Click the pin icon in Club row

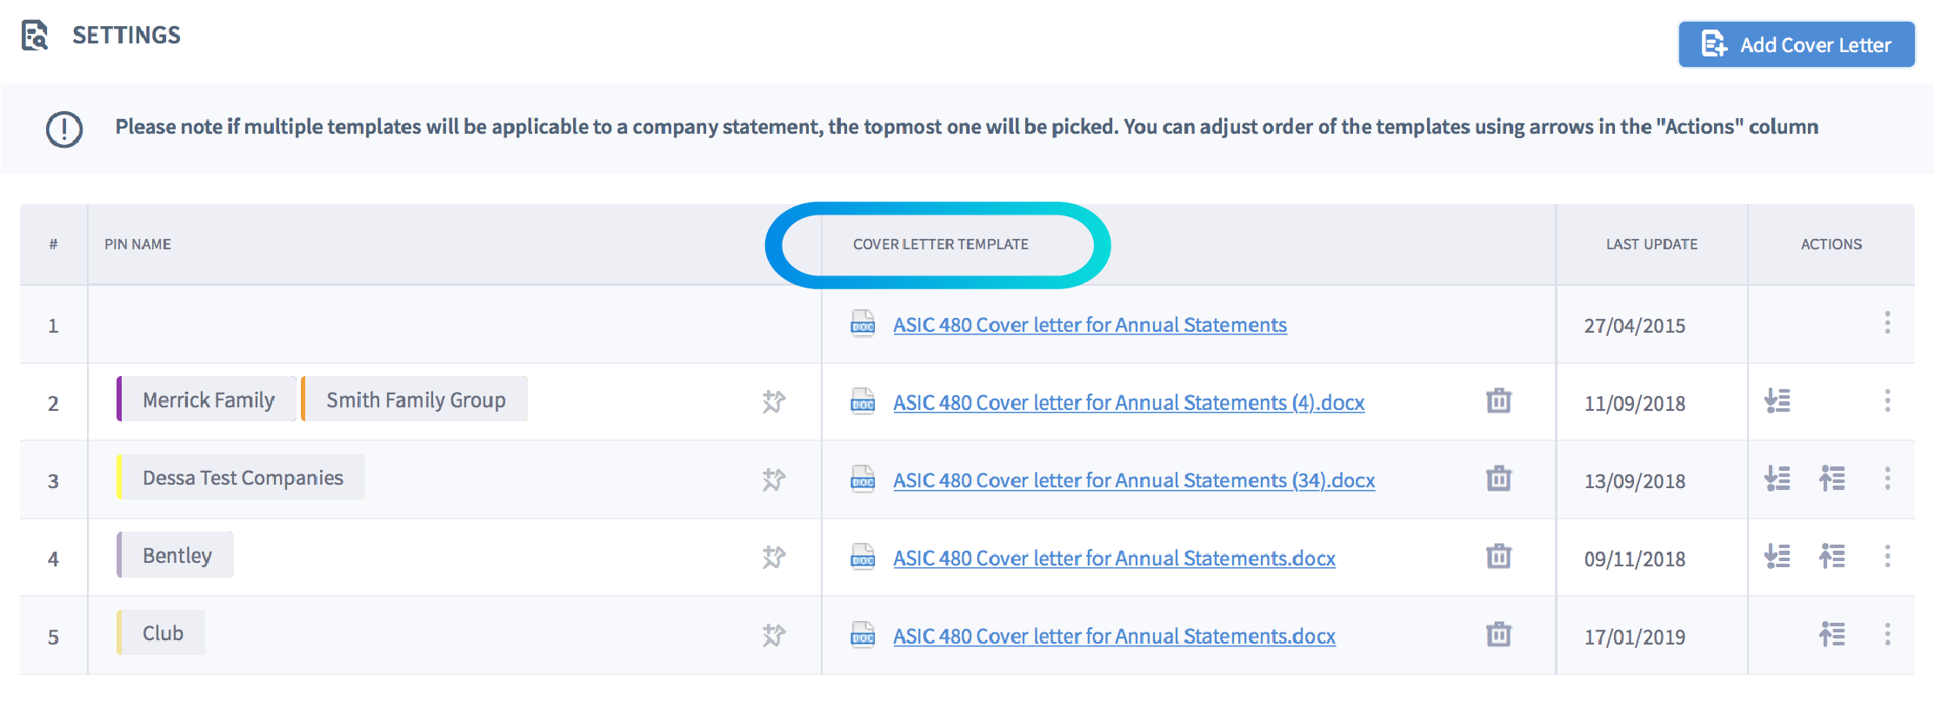773,635
